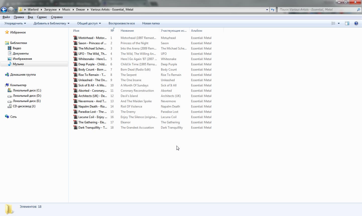This screenshot has width=362, height=216.
Task: Open the Упорядочить dropdown
Action: [x=15, y=23]
